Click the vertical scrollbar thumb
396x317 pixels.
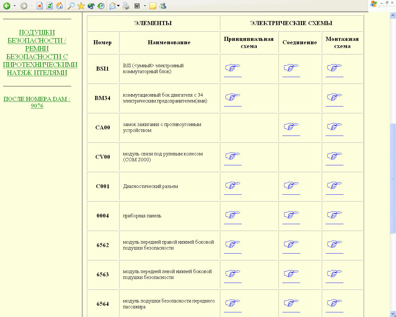click(393, 178)
